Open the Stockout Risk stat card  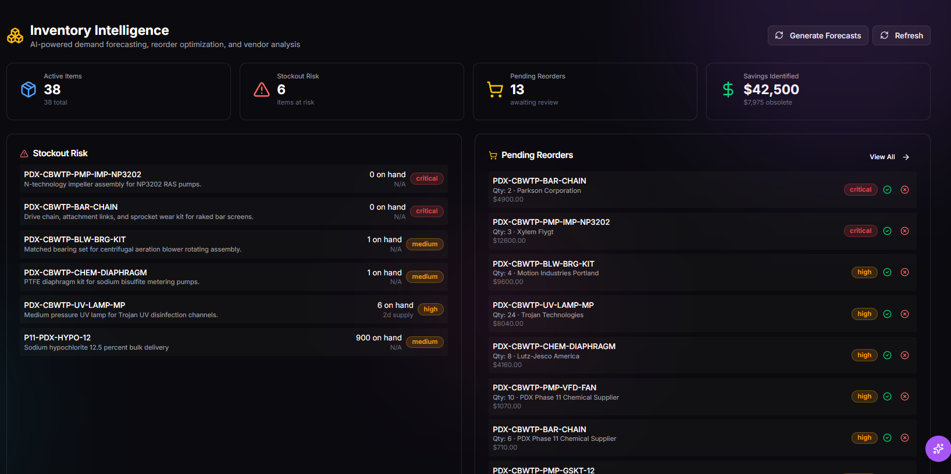(352, 92)
